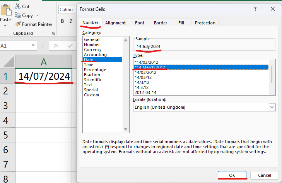Click the Select All corner triangle
This screenshot has width=282, height=183.
pyautogui.click(x=9, y=62)
